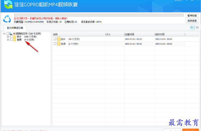Select the 按文件路径分类 tab
Image resolution: width=201 pixels, height=131 pixels.
coord(15,28)
